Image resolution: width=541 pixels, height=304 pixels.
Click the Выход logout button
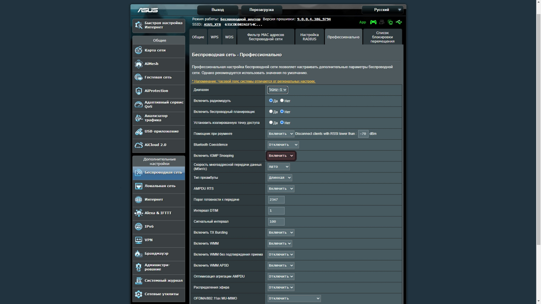point(218,10)
